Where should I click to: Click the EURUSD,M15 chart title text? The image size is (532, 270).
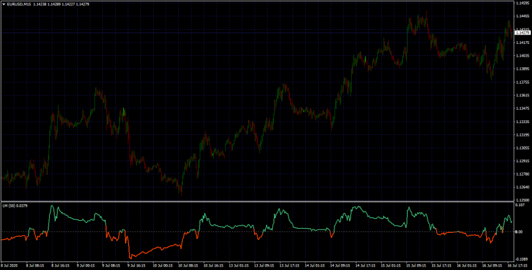(x=19, y=5)
